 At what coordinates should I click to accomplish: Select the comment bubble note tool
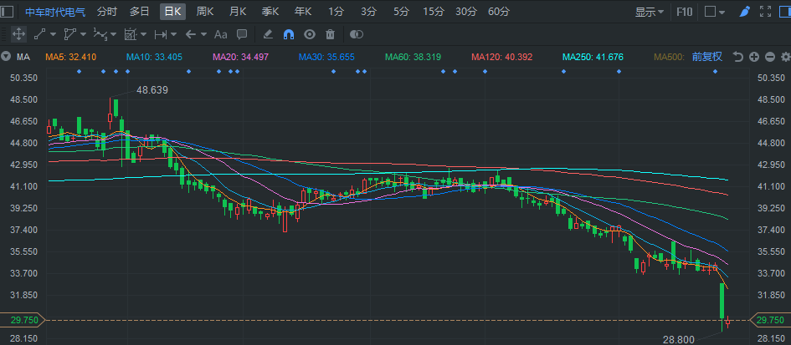pyautogui.click(x=242, y=34)
